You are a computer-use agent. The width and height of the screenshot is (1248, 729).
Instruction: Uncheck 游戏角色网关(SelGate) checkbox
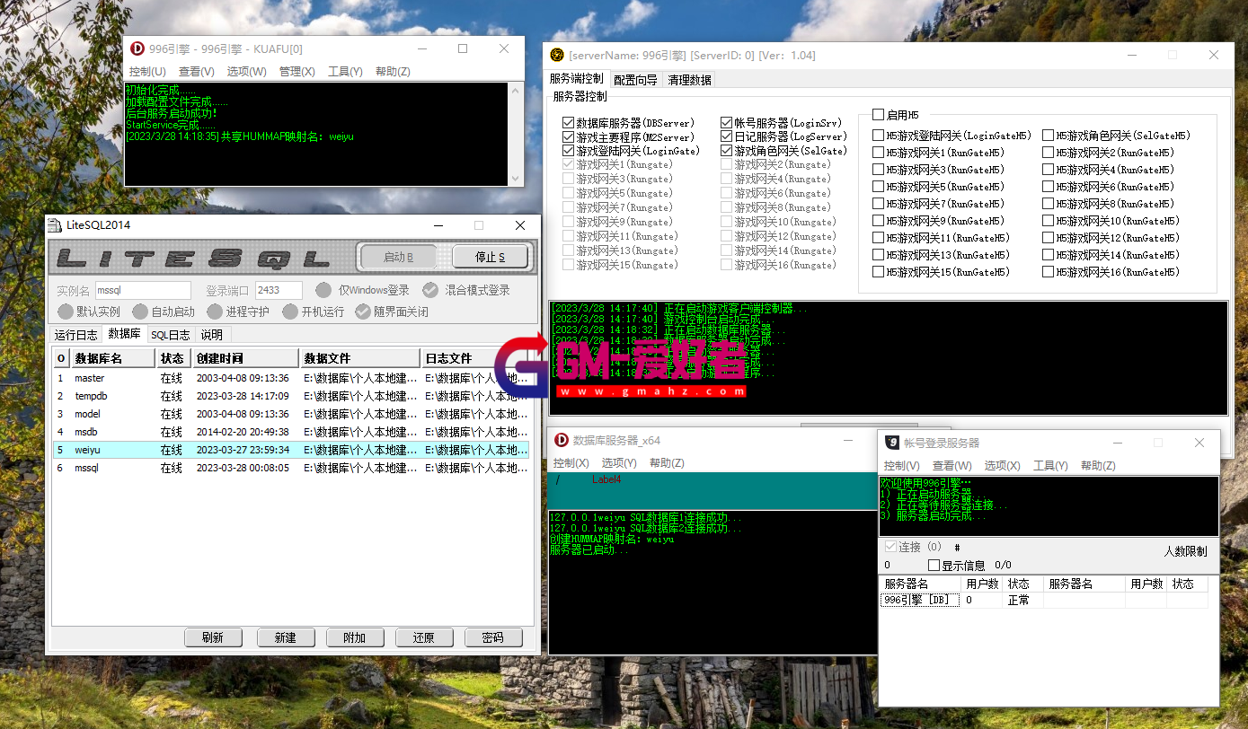(727, 151)
